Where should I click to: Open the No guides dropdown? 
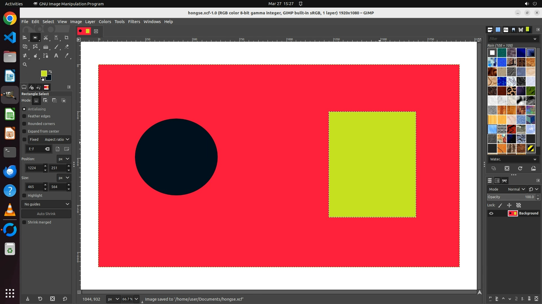pyautogui.click(x=46, y=204)
